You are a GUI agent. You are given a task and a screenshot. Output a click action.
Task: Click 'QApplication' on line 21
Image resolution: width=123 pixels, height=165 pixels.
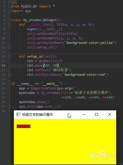coord(43,88)
